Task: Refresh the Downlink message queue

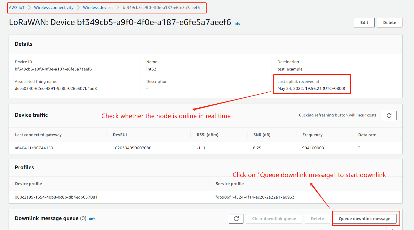Action: click(236, 219)
